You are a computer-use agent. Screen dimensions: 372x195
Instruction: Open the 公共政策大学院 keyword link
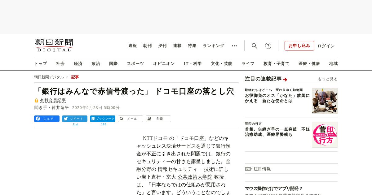(195, 177)
